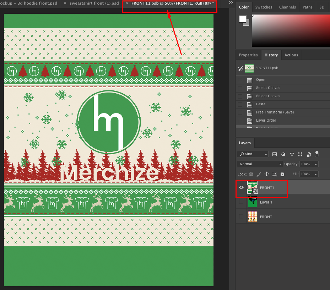Select the FRONT layer name

click(x=266, y=217)
